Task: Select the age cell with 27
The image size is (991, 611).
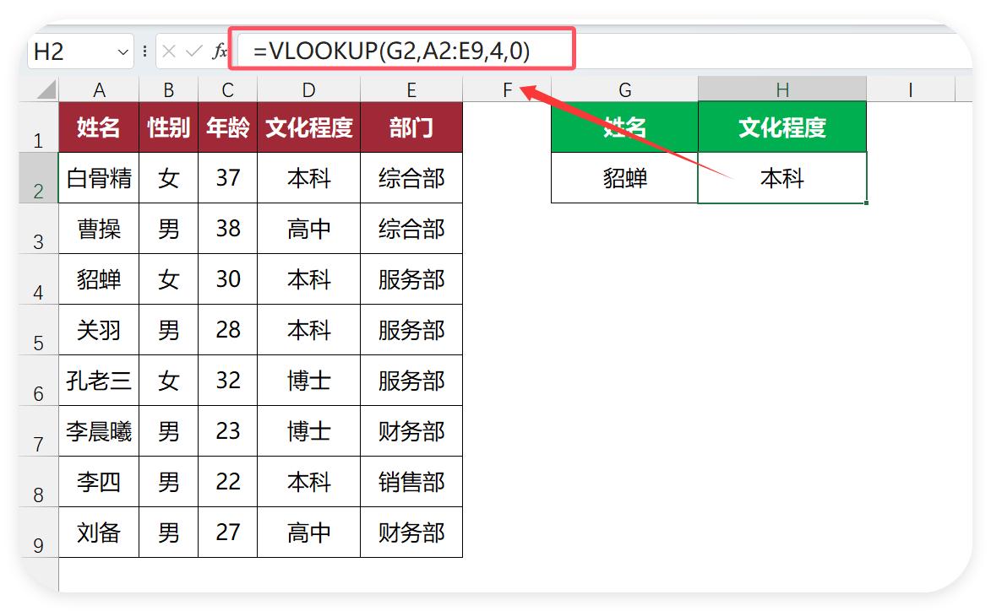Action: 227,532
